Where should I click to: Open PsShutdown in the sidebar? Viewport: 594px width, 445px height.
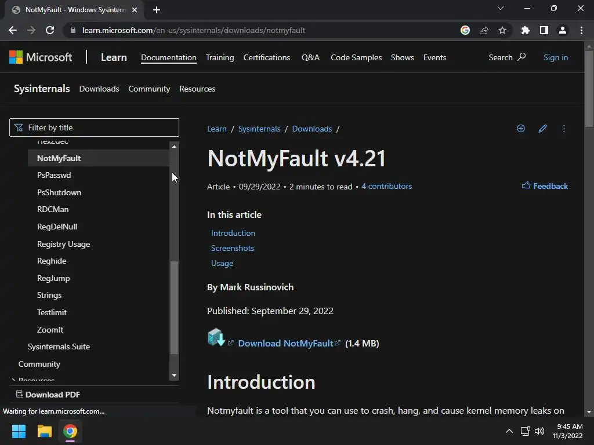click(59, 192)
